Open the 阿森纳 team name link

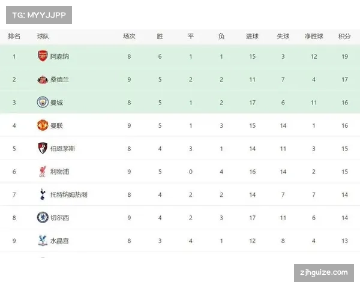coord(59,56)
